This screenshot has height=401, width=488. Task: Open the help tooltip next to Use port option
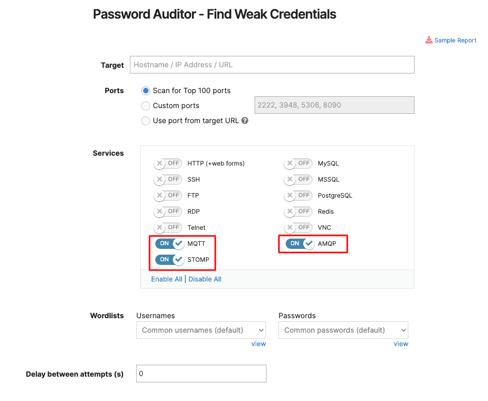244,120
